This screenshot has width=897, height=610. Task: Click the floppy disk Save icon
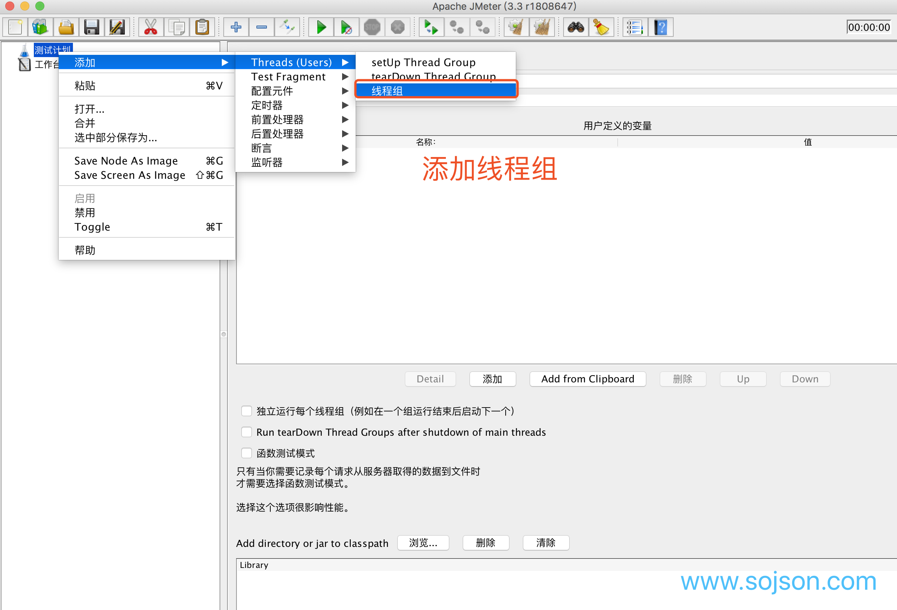(92, 27)
